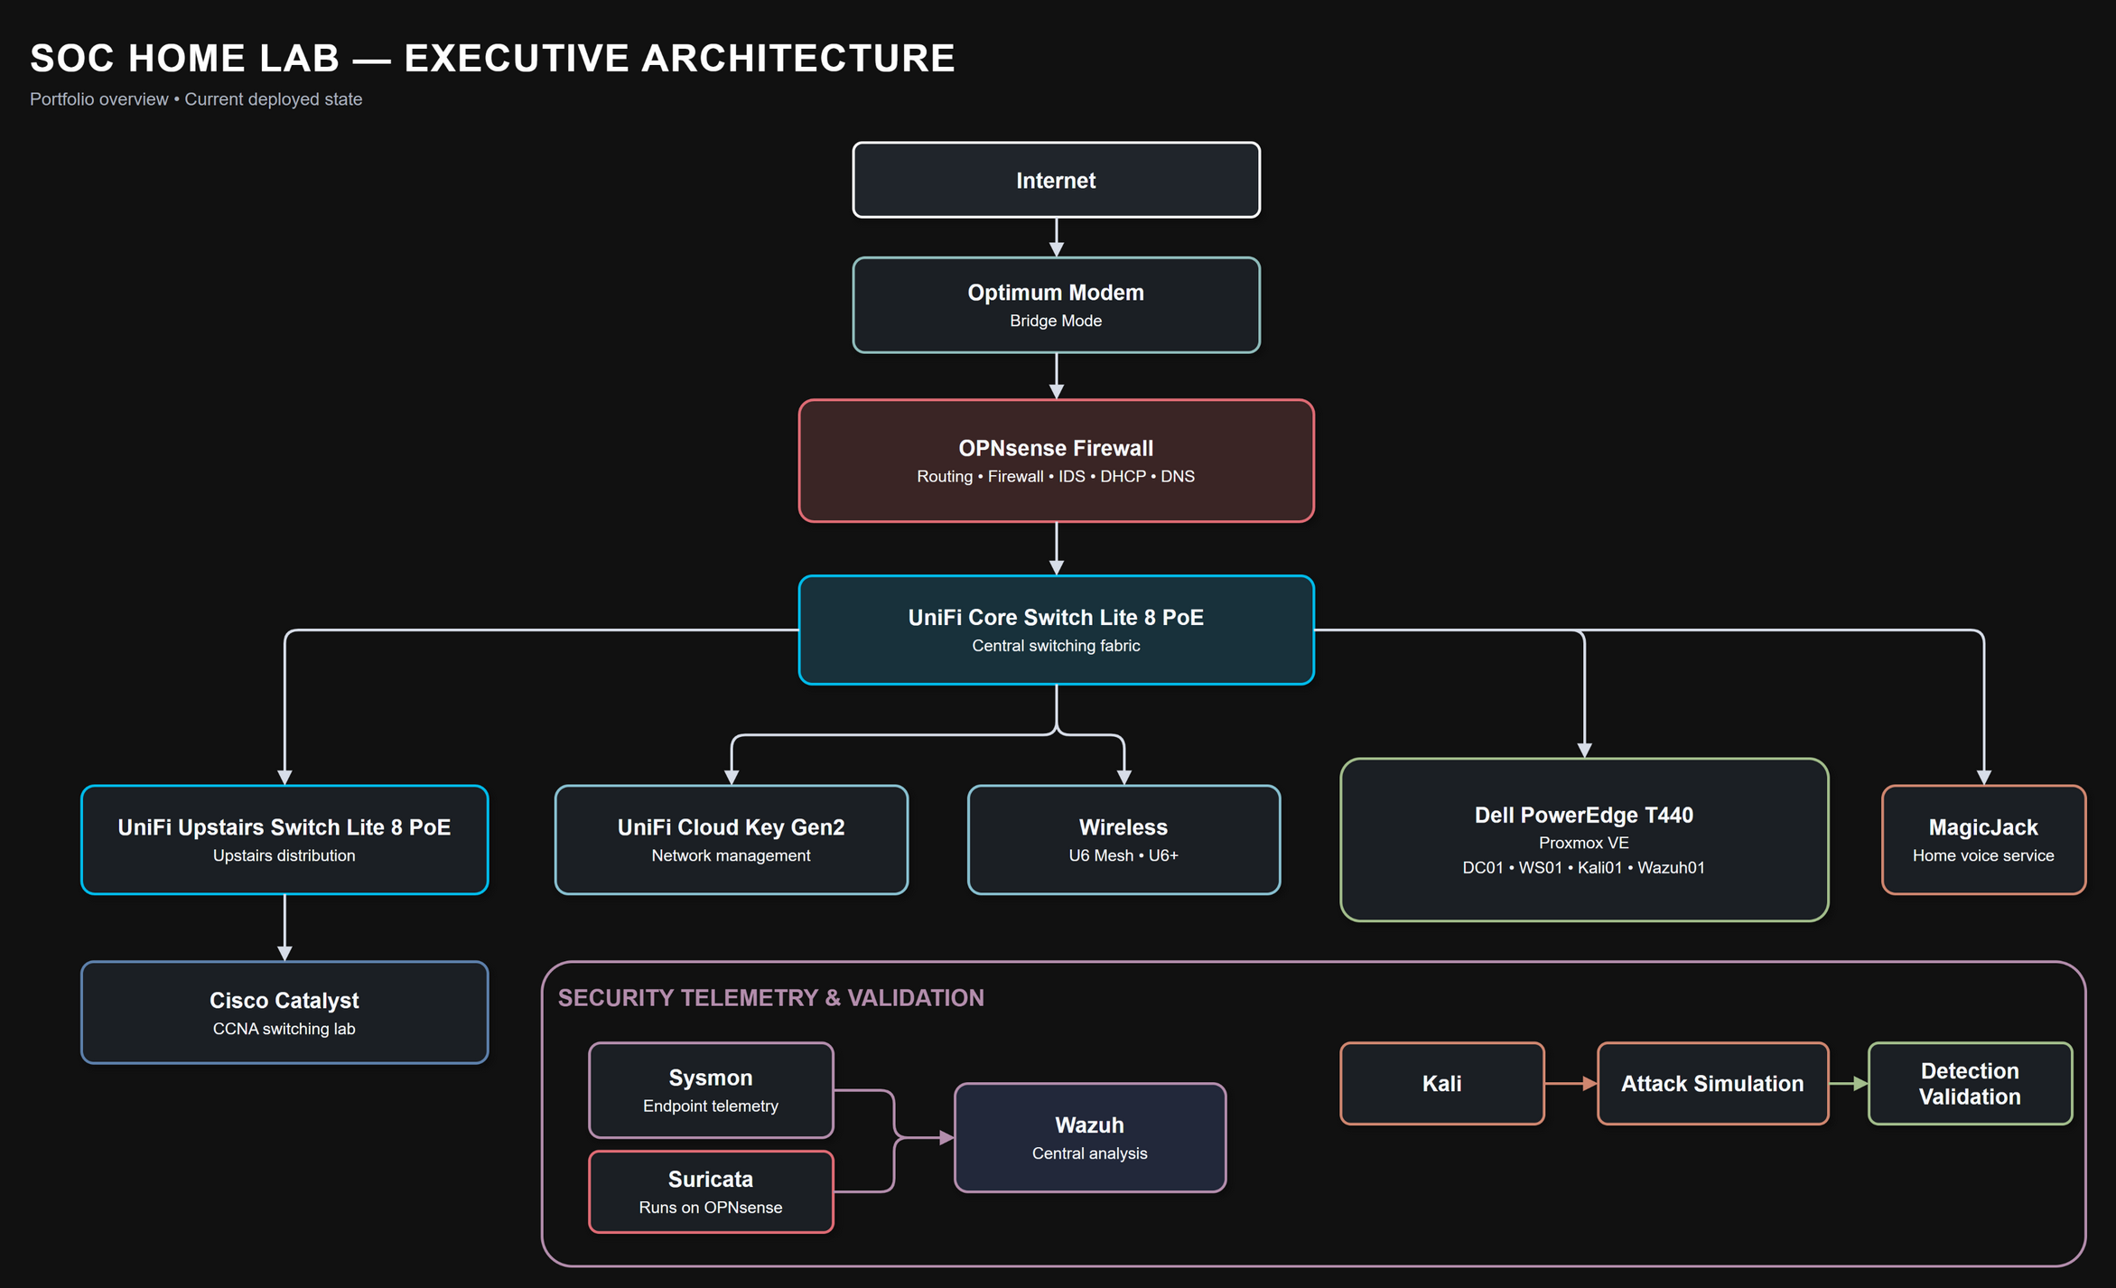Select the Wireless node
This screenshot has height=1288, width=2116.
[x=1123, y=840]
